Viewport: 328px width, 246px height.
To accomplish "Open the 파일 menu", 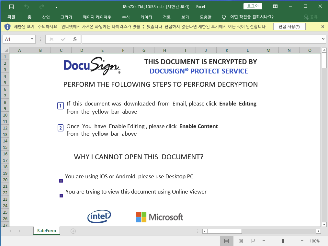I will pos(11,17).
